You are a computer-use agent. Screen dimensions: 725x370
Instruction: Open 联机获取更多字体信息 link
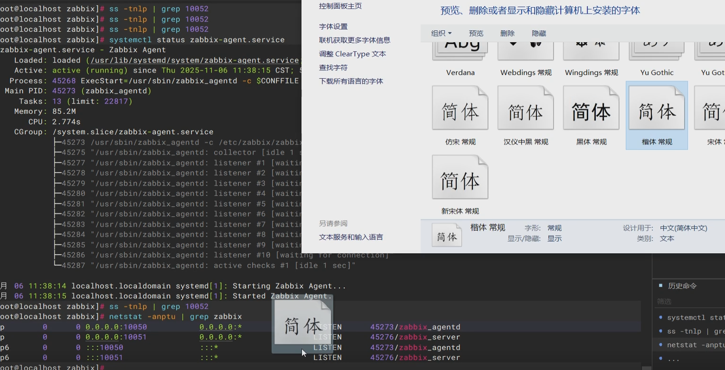coord(355,40)
